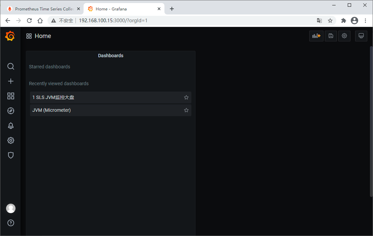This screenshot has height=236, width=373.
Task: Open the Search dashboards icon
Action: [11, 66]
